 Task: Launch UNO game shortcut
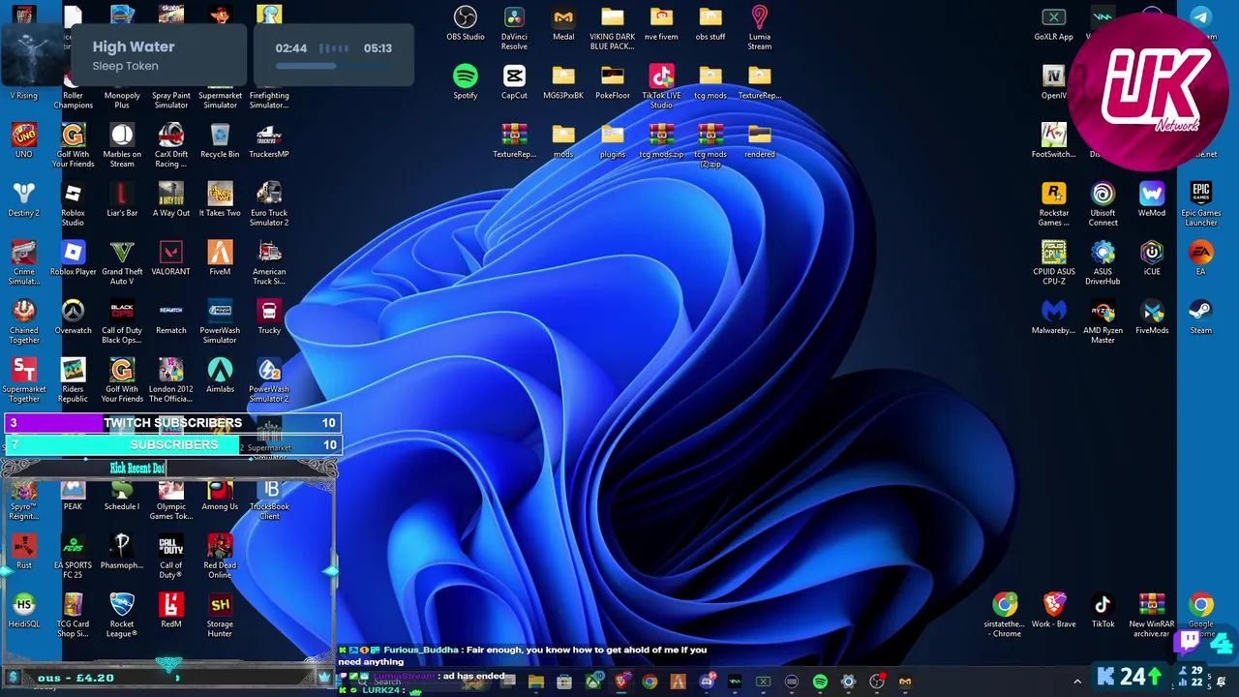click(24, 141)
